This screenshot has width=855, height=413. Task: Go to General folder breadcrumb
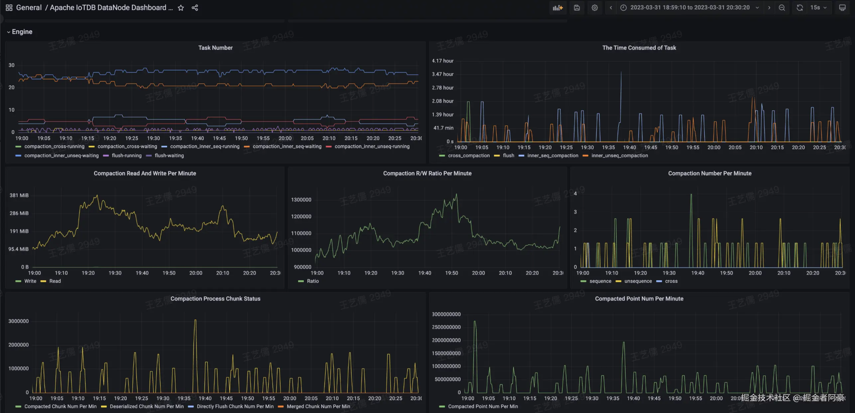(x=29, y=8)
